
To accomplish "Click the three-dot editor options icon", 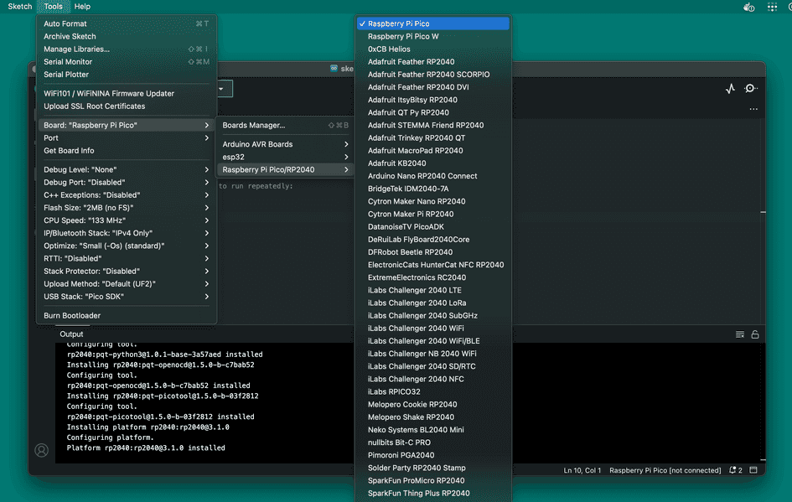I will tap(753, 109).
